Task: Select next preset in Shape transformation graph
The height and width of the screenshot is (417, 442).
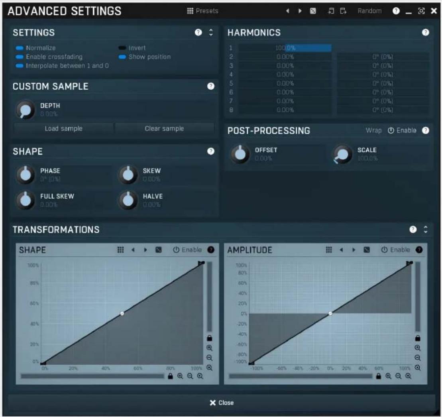Action: click(x=145, y=250)
